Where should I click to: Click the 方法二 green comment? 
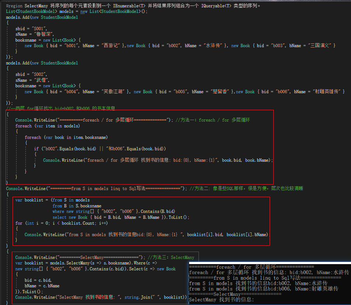(x=246, y=189)
